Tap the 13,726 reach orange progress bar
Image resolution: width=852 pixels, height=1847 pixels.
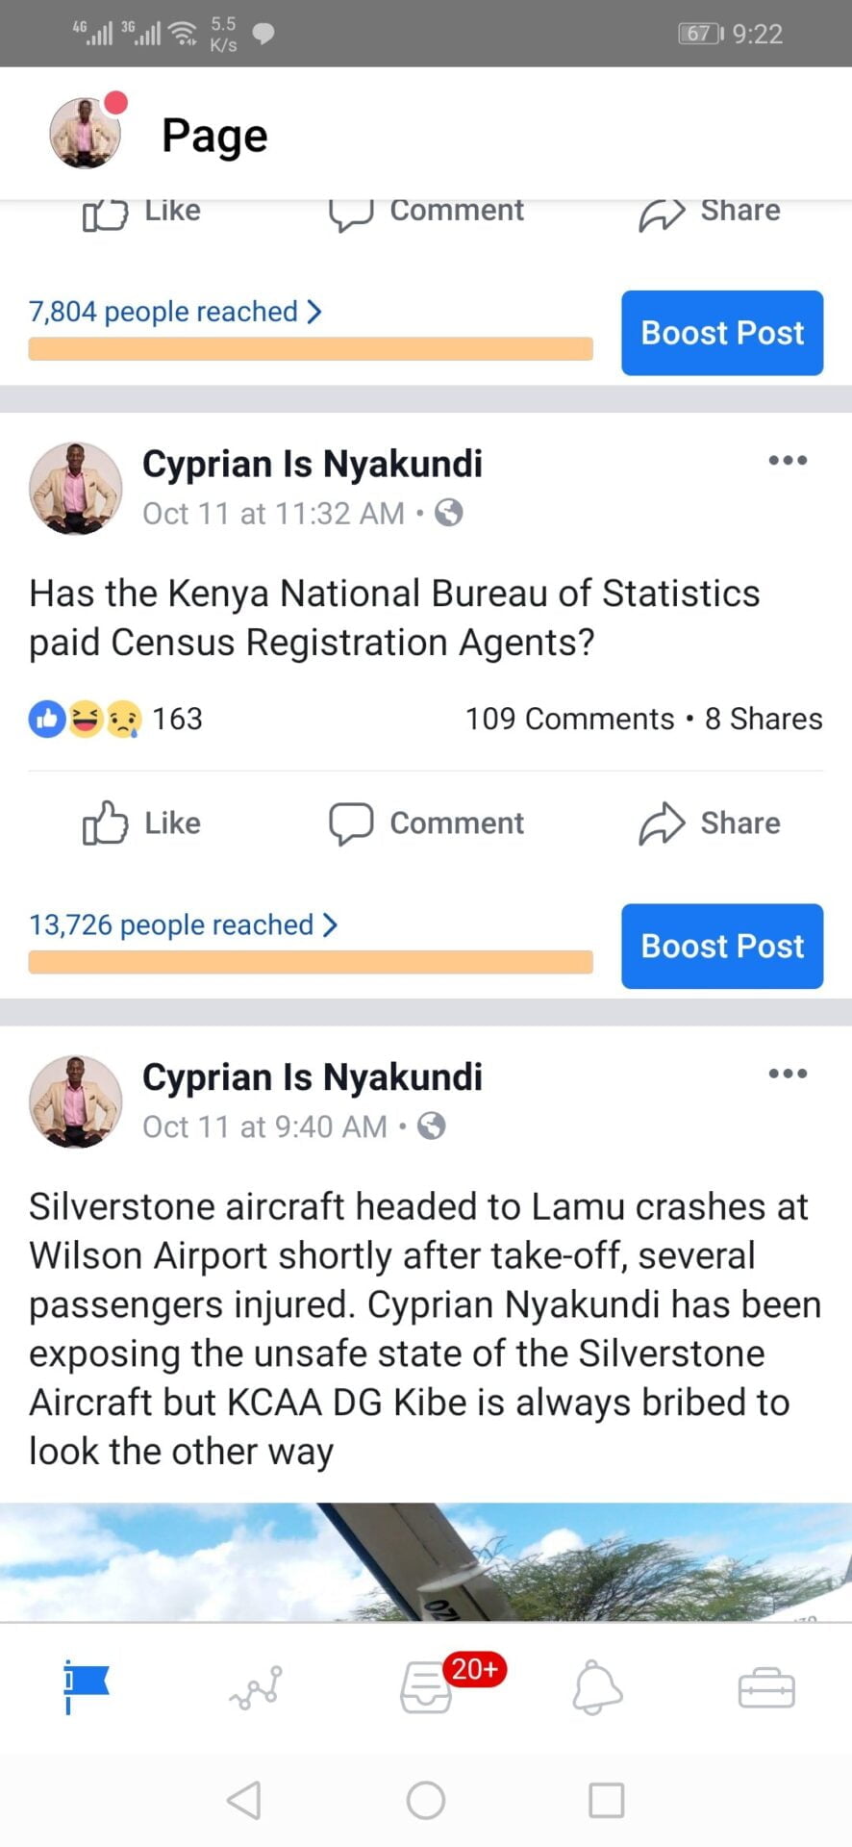[310, 962]
